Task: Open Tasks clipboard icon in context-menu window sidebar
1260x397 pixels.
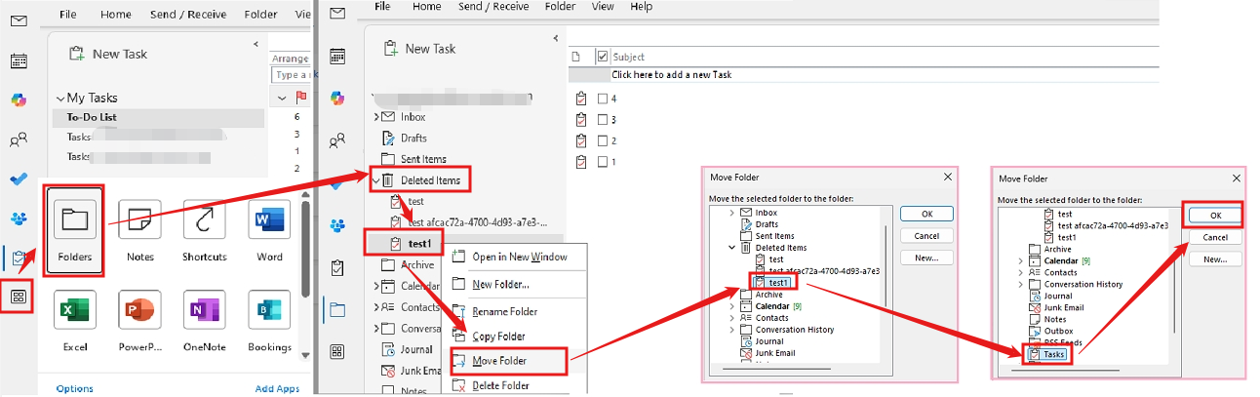Action: 337,267
